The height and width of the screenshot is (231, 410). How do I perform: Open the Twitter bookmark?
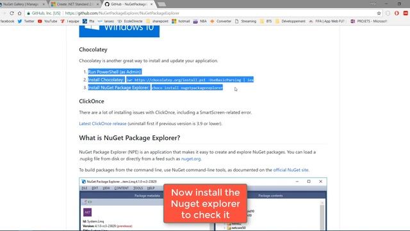[26, 21]
